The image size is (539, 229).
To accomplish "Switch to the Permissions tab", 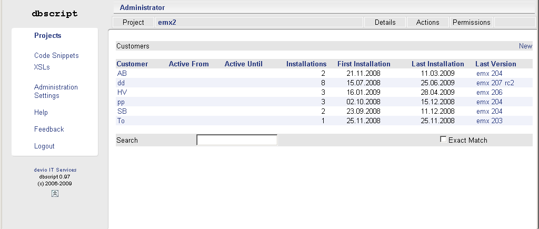I will pyautogui.click(x=471, y=22).
